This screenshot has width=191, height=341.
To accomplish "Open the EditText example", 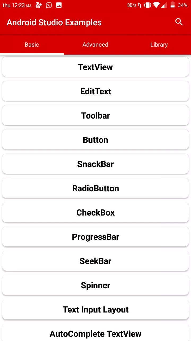I will pos(95,91).
